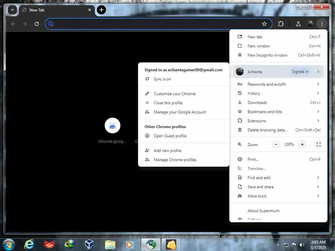Go forward with the forward arrow
This screenshot has width=335, height=251.
click(25, 24)
